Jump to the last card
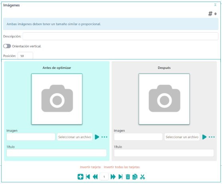Image resolution: width=222 pixels, height=184 pixels. point(120,177)
